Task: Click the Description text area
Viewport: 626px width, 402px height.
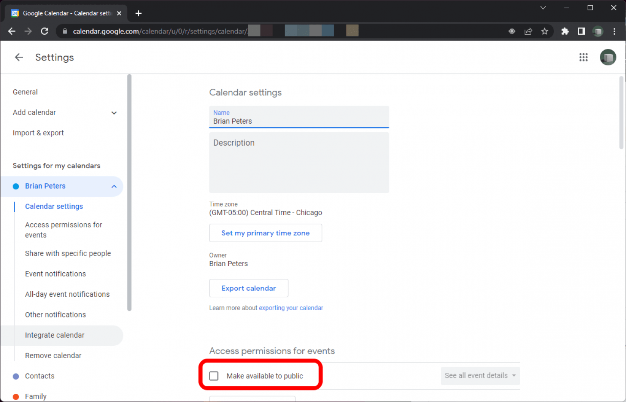Action: pos(299,163)
